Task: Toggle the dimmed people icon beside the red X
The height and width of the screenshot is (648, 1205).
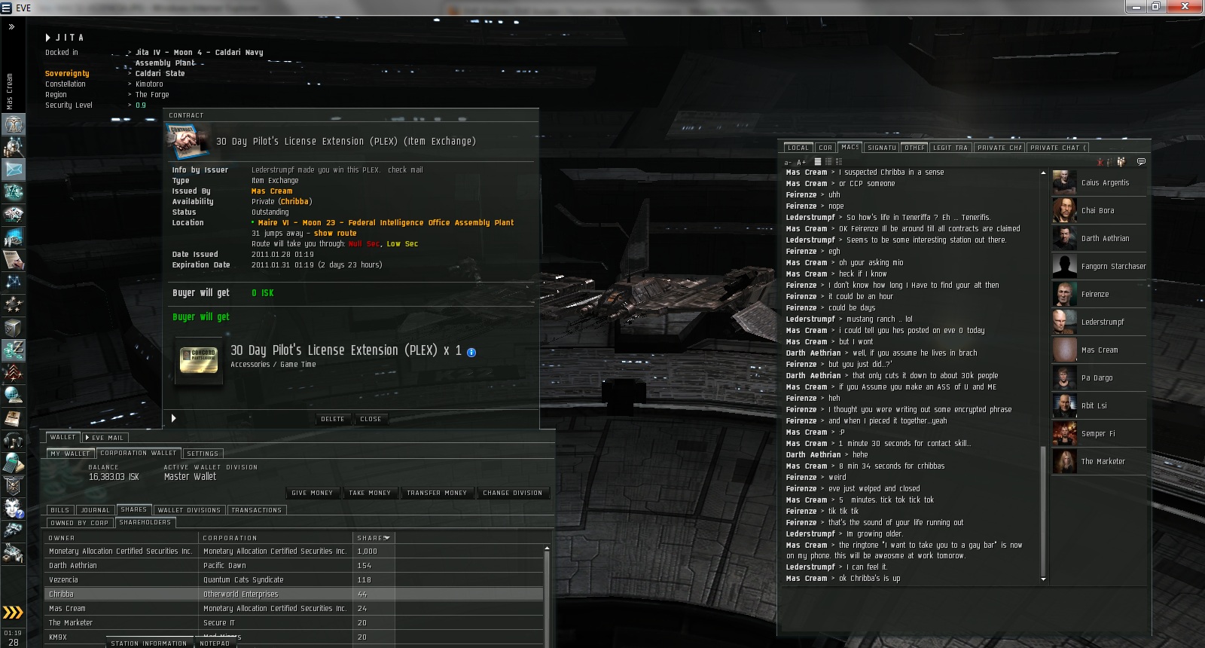Action: (1110, 161)
